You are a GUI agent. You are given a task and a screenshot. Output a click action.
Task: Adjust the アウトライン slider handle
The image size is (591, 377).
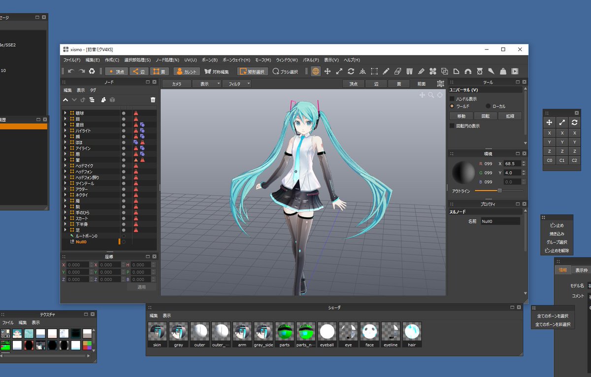(x=499, y=190)
